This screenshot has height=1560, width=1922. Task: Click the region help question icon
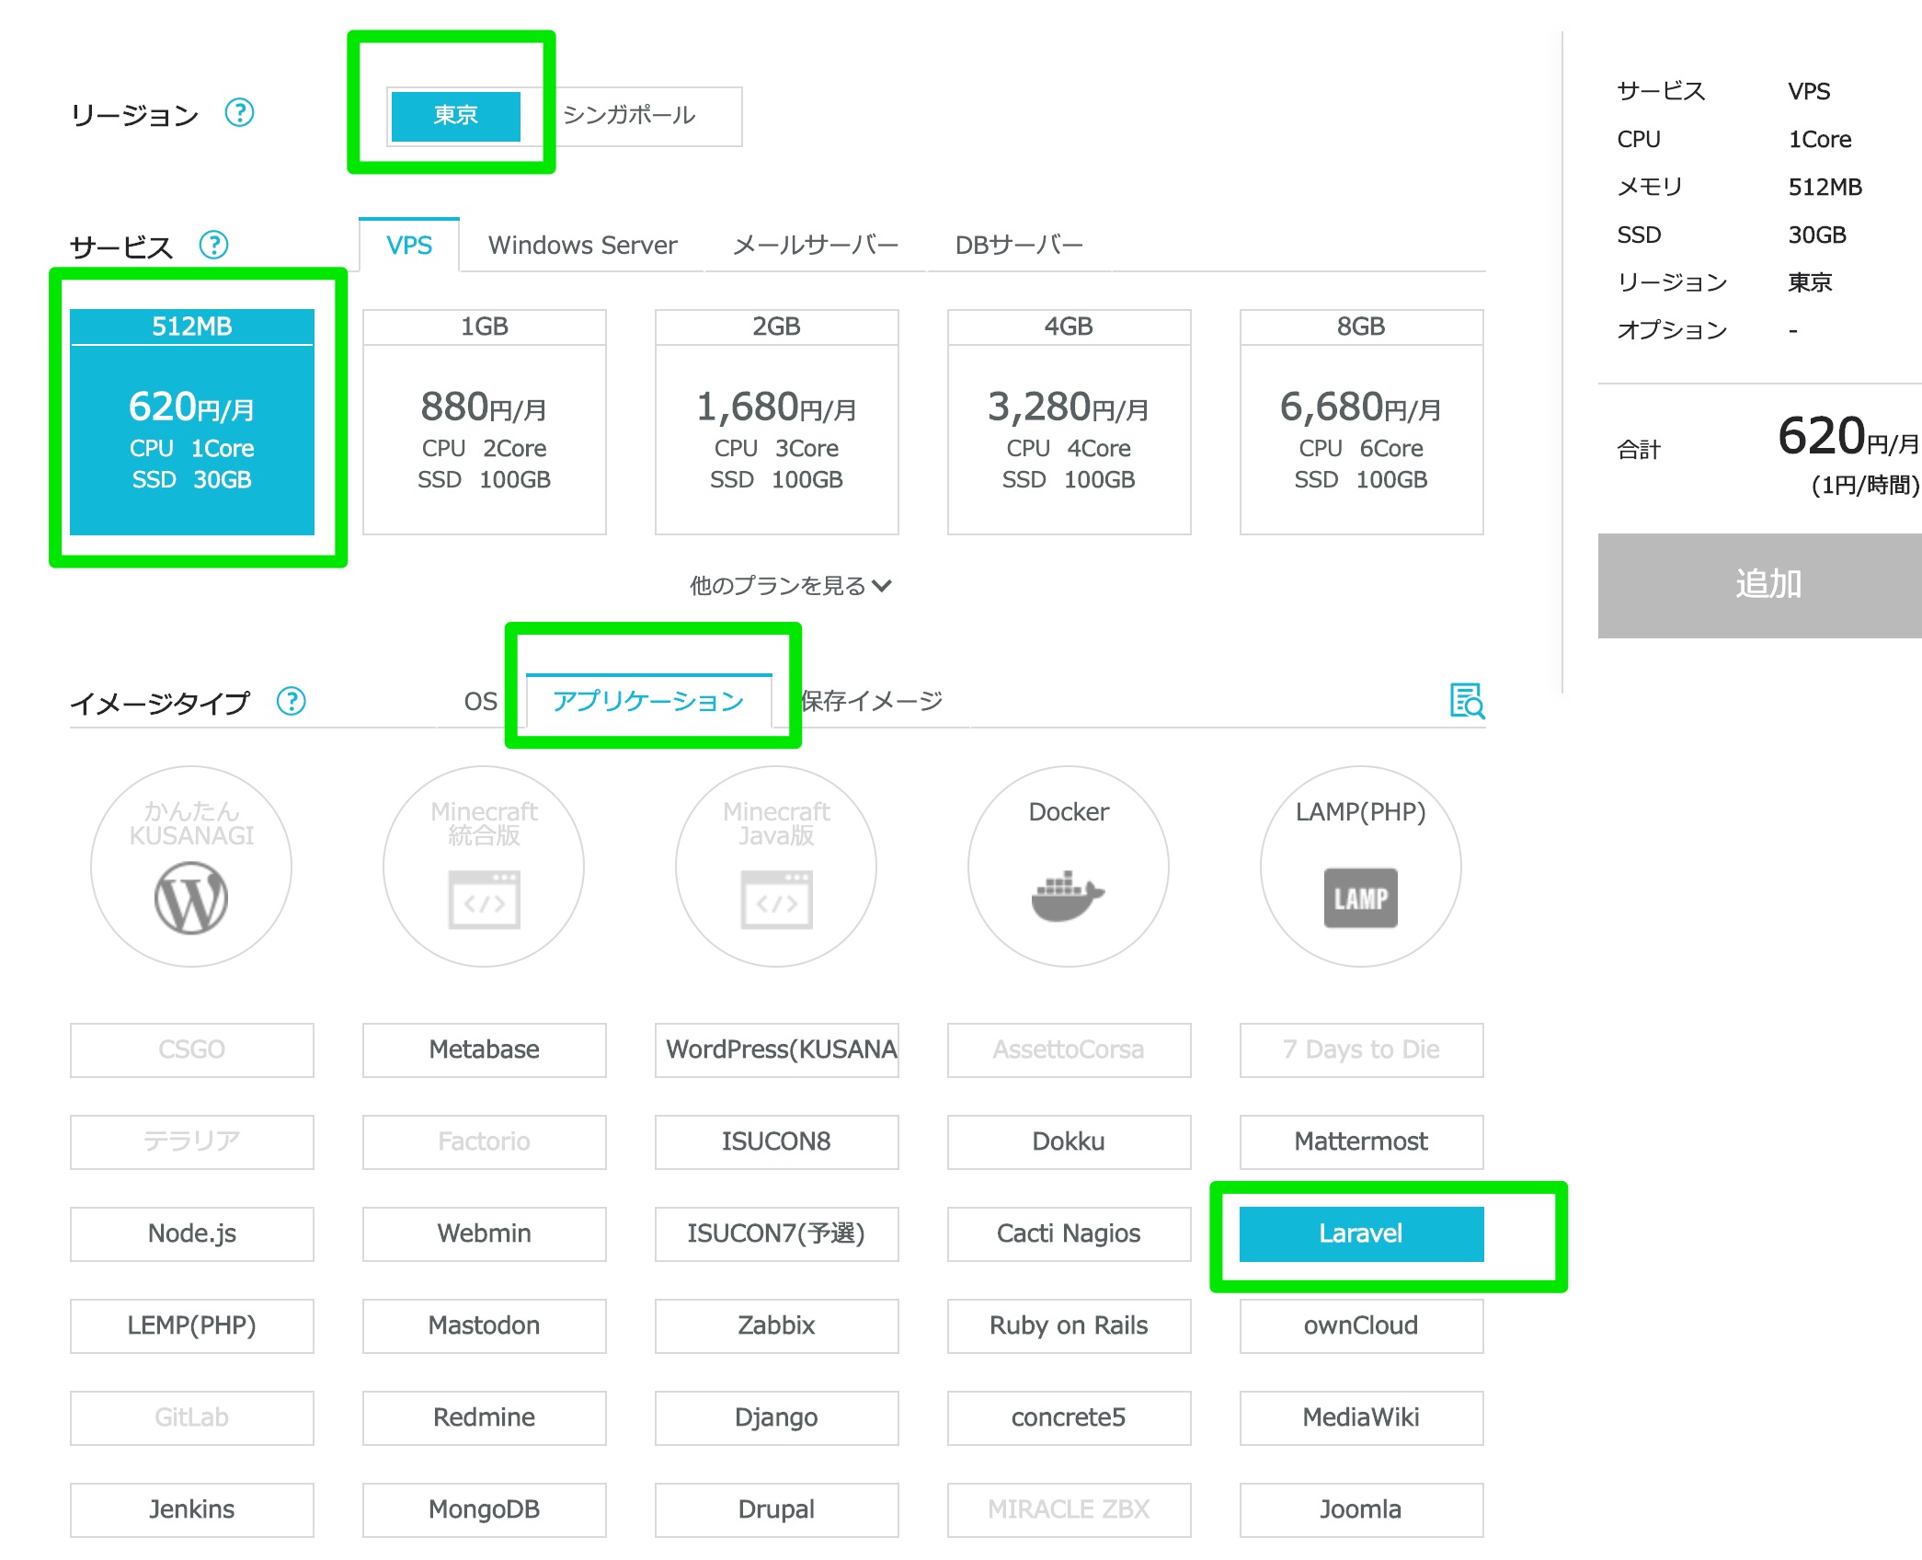coord(239,113)
